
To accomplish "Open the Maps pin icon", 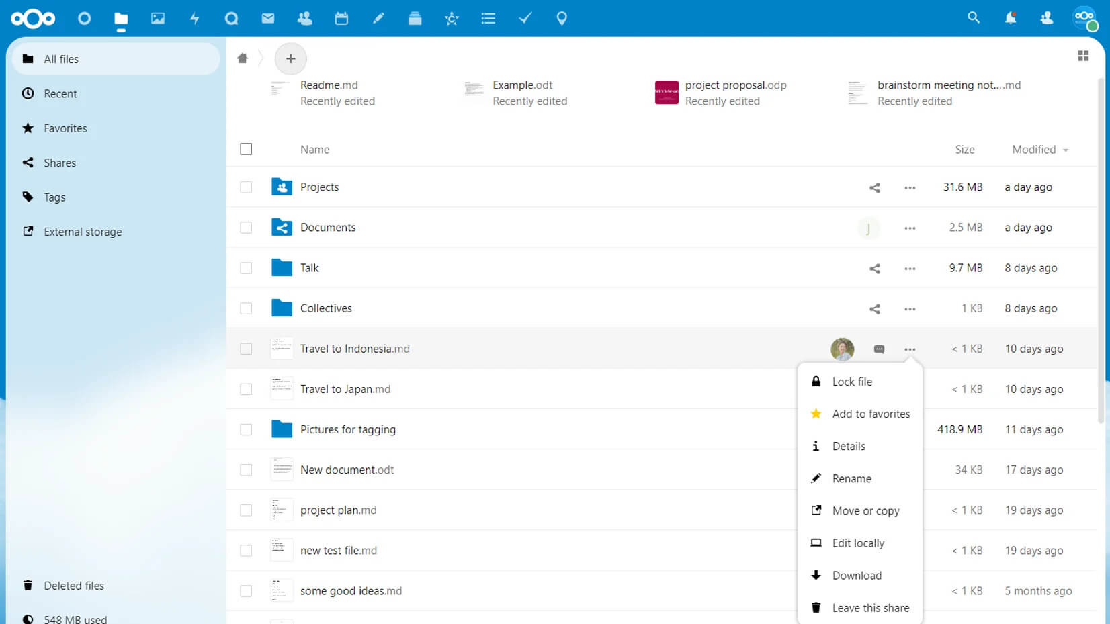I will tap(562, 18).
